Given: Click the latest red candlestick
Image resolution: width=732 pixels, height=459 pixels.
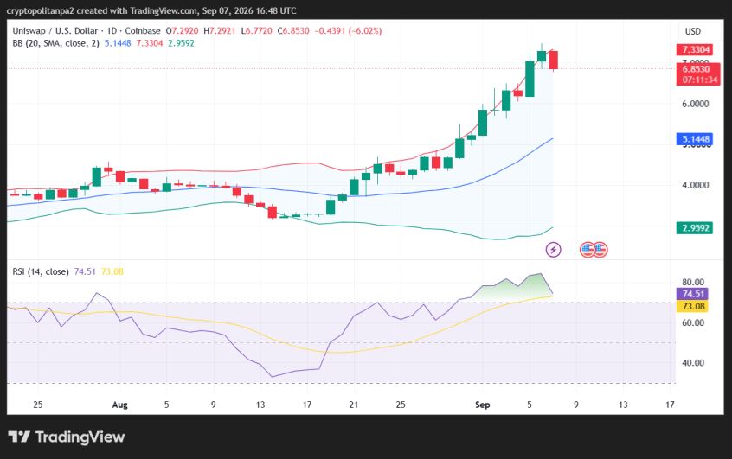Looking at the screenshot, I should 553,60.
